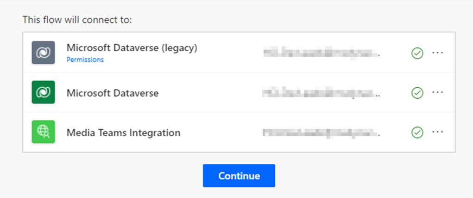Screen dimensions: 473x198
Task: Open the ellipsis menu for Dataverse (legacy)
Action: pos(438,53)
